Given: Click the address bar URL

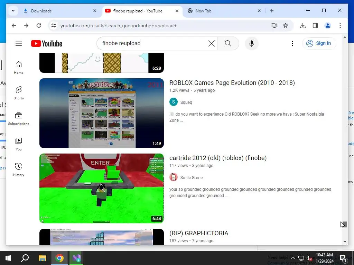Looking at the screenshot, I should point(118,26).
